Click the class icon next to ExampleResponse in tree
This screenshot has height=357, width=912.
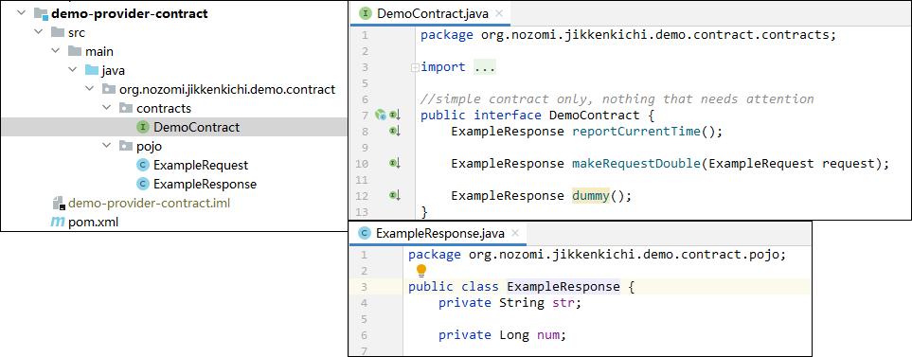click(x=142, y=185)
